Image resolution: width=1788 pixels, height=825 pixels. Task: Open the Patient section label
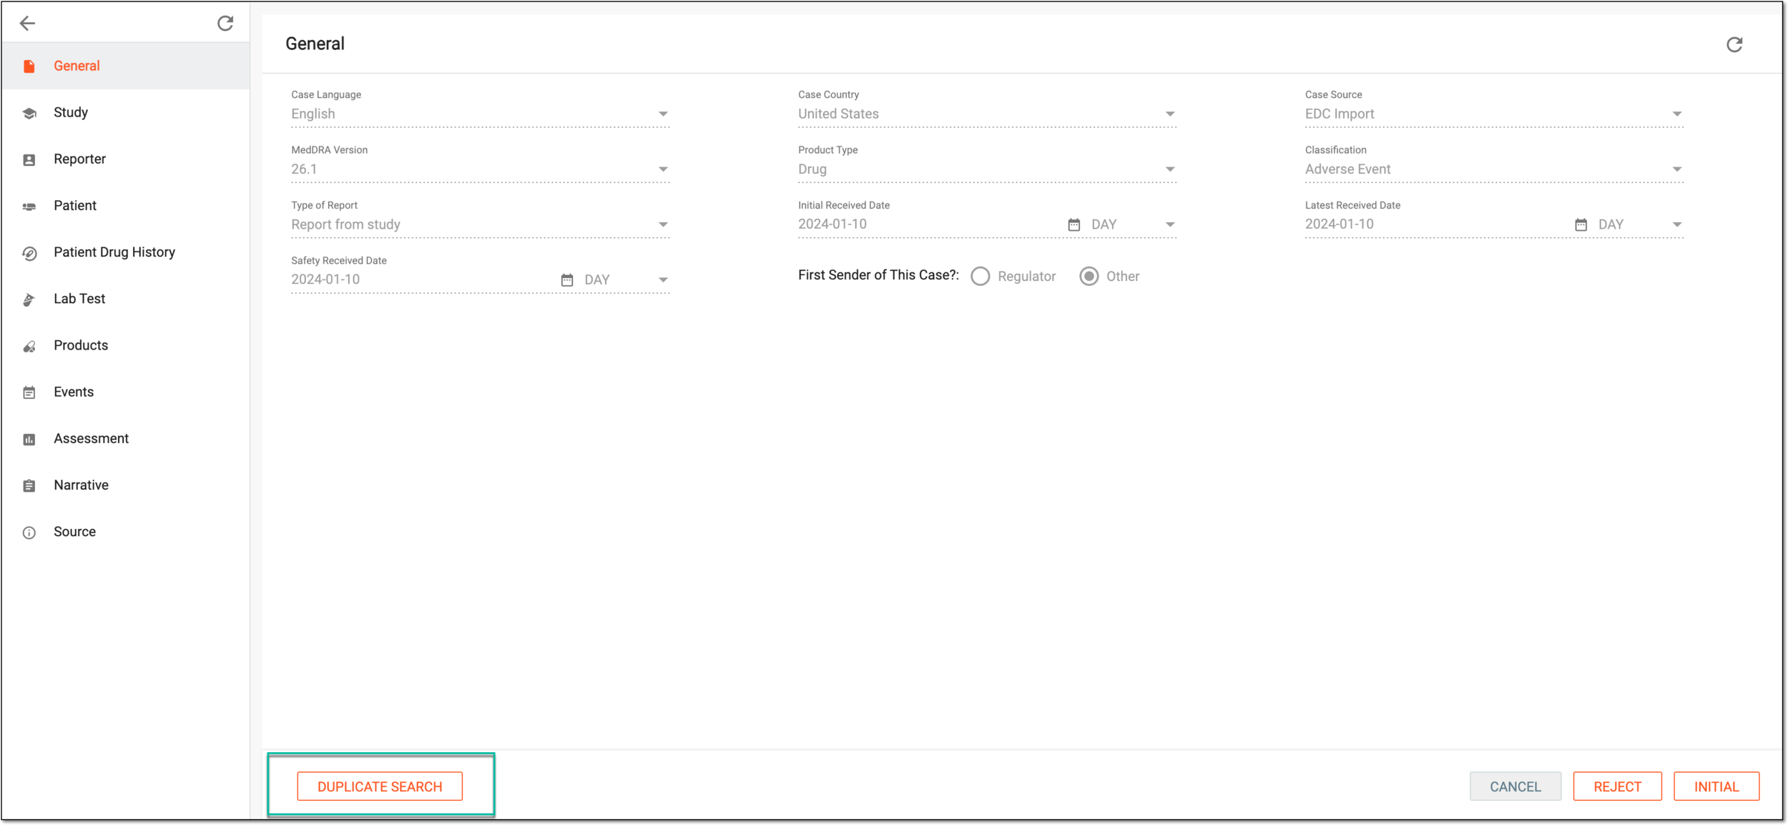75,205
